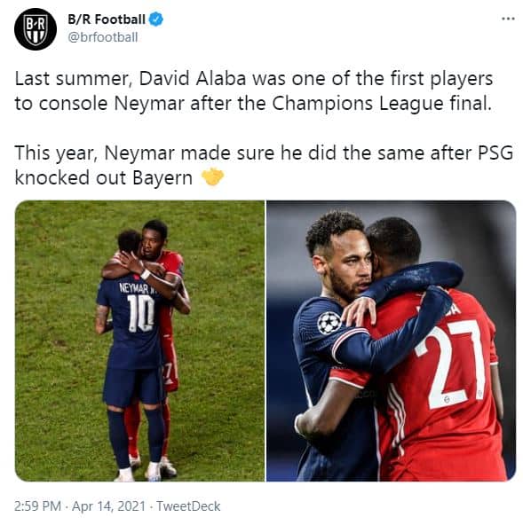Click the Champions League starball sleeve badge
The image size is (523, 525).
329,323
